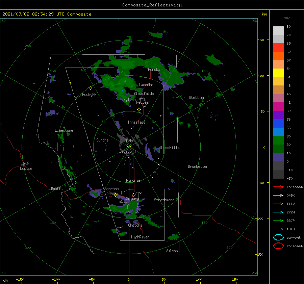The width and height of the screenshot is (304, 284).
Task: Select the magenta swatch in dBZ scale
Action: tap(278, 107)
